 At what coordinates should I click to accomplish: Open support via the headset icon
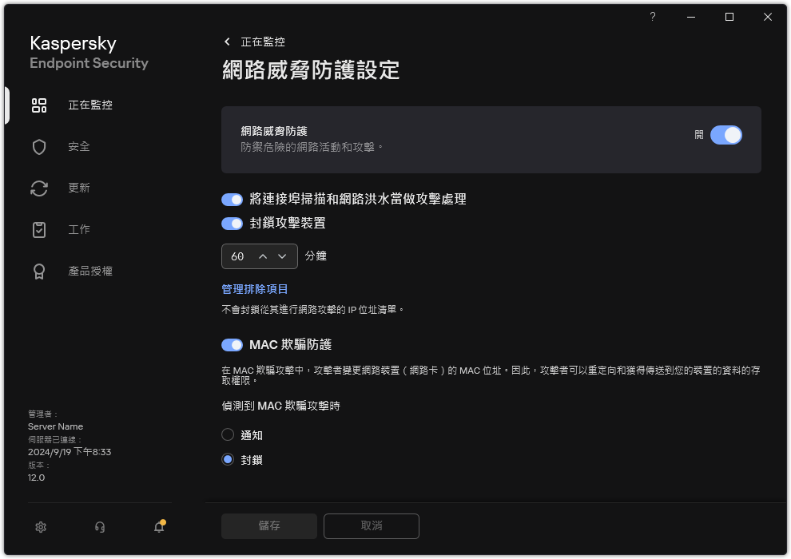point(100,527)
